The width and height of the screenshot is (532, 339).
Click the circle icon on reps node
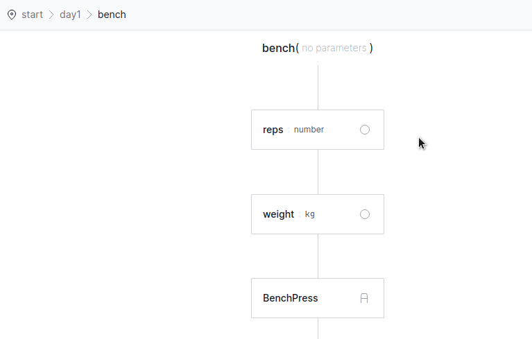coord(365,130)
